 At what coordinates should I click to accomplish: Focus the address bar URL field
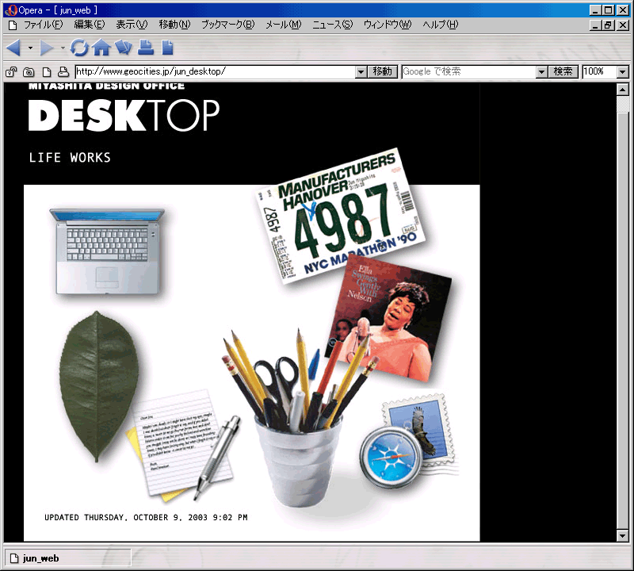pos(216,72)
